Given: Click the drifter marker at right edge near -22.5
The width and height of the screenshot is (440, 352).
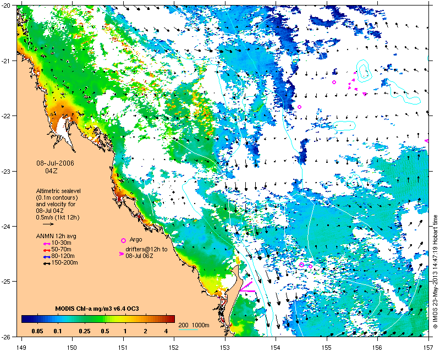Looking at the screenshot, I should pyautogui.click(x=427, y=141).
